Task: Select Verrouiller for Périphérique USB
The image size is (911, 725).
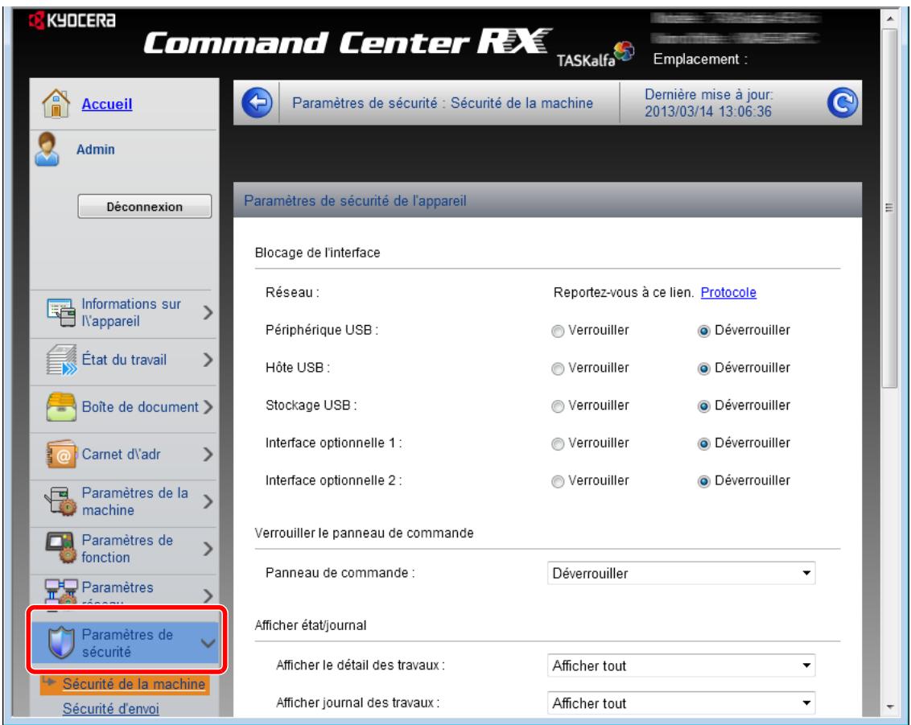Action: pos(559,330)
